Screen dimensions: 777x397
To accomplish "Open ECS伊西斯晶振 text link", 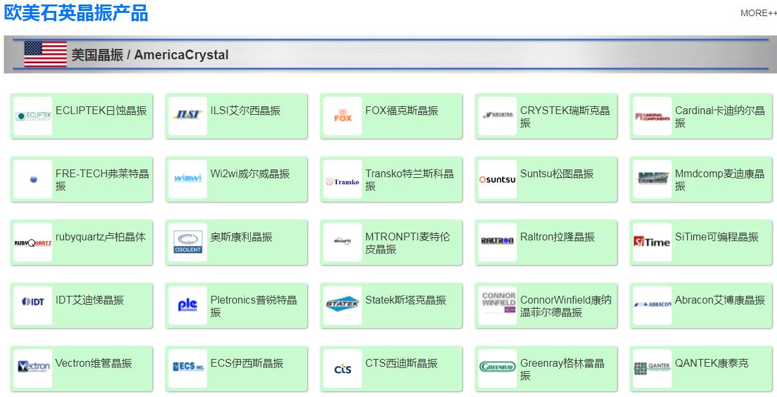I will tap(247, 363).
